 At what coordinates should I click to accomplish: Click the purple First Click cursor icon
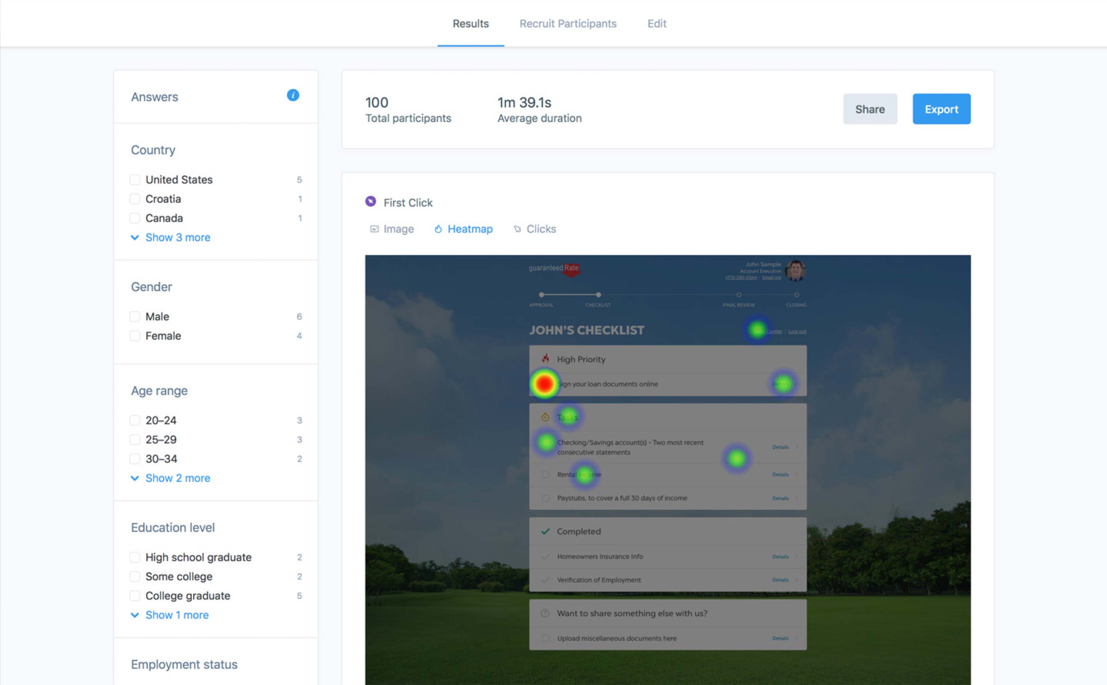[x=370, y=202]
